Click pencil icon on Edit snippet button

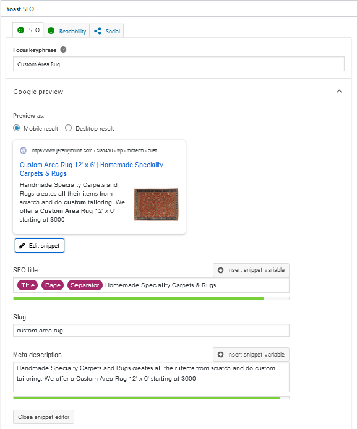(x=22, y=246)
